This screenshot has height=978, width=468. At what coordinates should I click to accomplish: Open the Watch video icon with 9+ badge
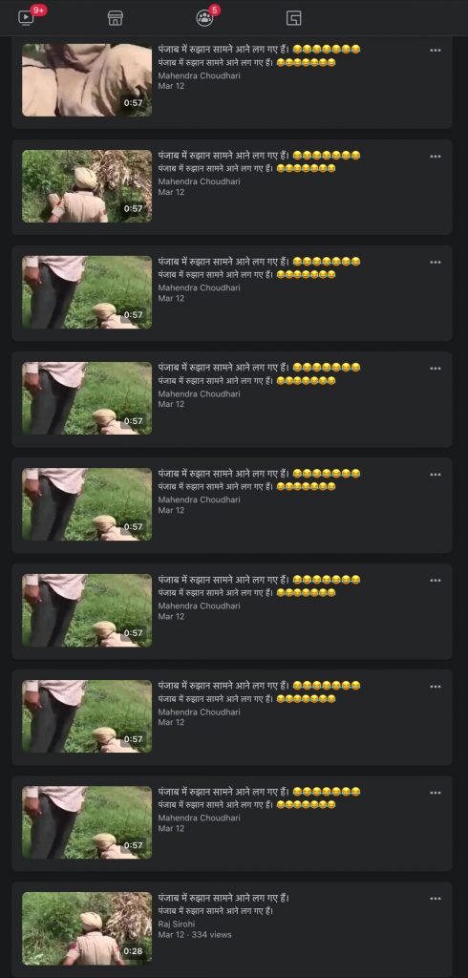pos(26,17)
